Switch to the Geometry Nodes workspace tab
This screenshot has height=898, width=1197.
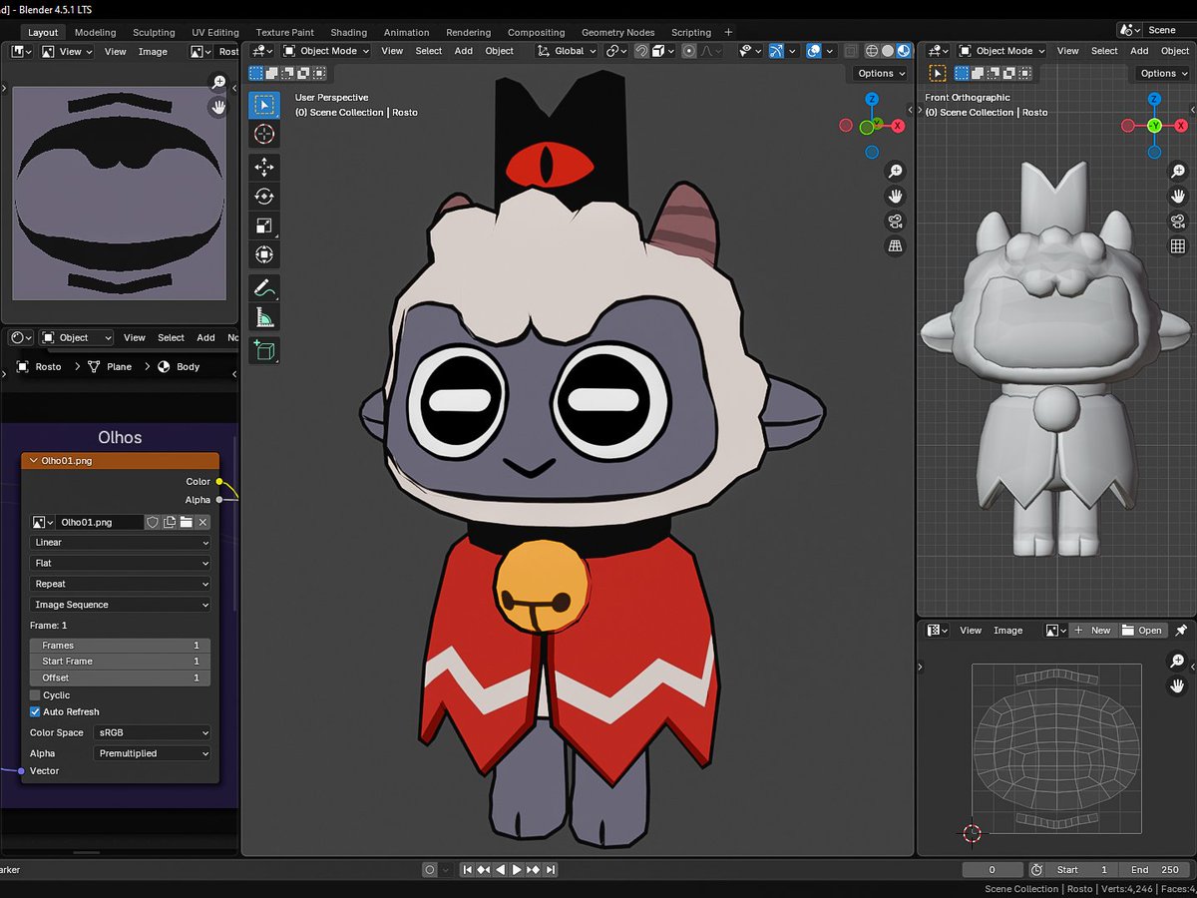pos(617,32)
